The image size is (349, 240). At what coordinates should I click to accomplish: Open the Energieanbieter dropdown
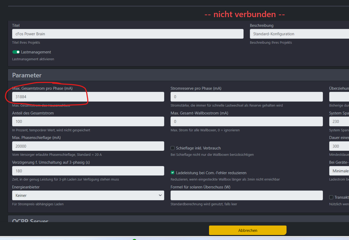point(88,196)
